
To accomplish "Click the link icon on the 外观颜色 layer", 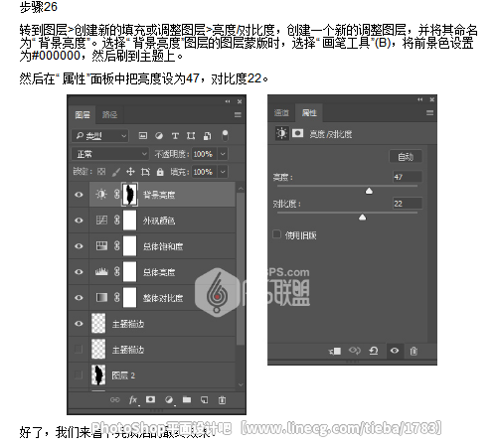I will [x=117, y=220].
